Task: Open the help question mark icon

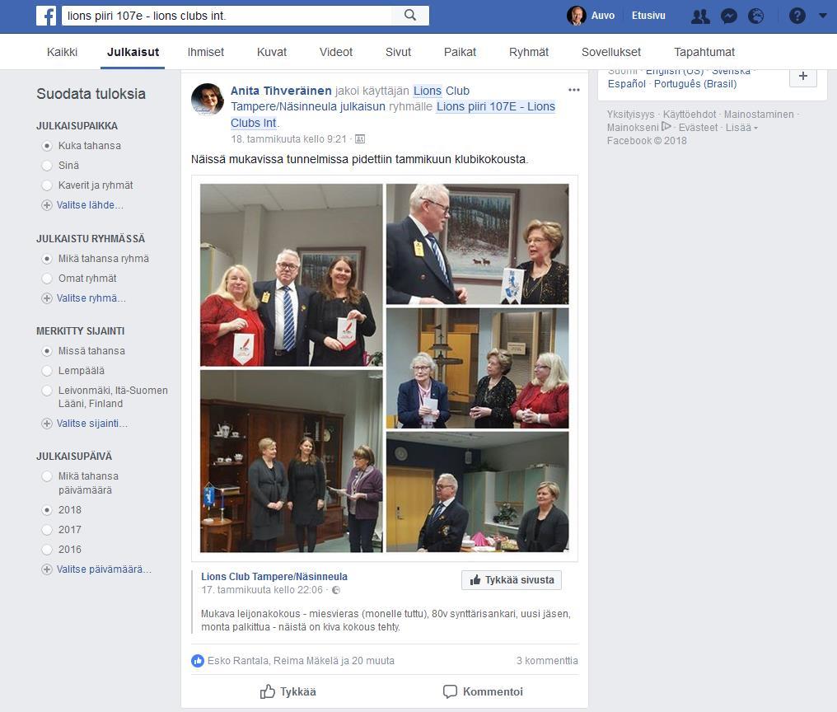Action: [x=797, y=16]
